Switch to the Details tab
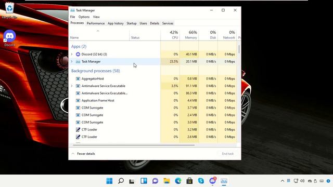333x187 pixels. pos(155,23)
